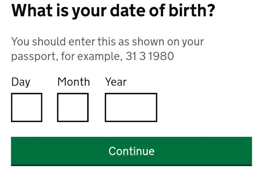Select the middle date box under Month

click(73, 107)
